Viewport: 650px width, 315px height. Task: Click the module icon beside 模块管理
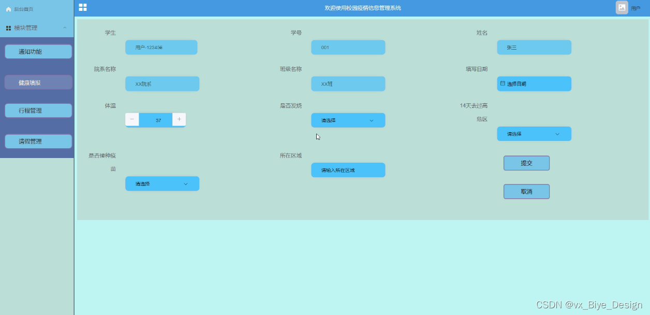(x=8, y=28)
